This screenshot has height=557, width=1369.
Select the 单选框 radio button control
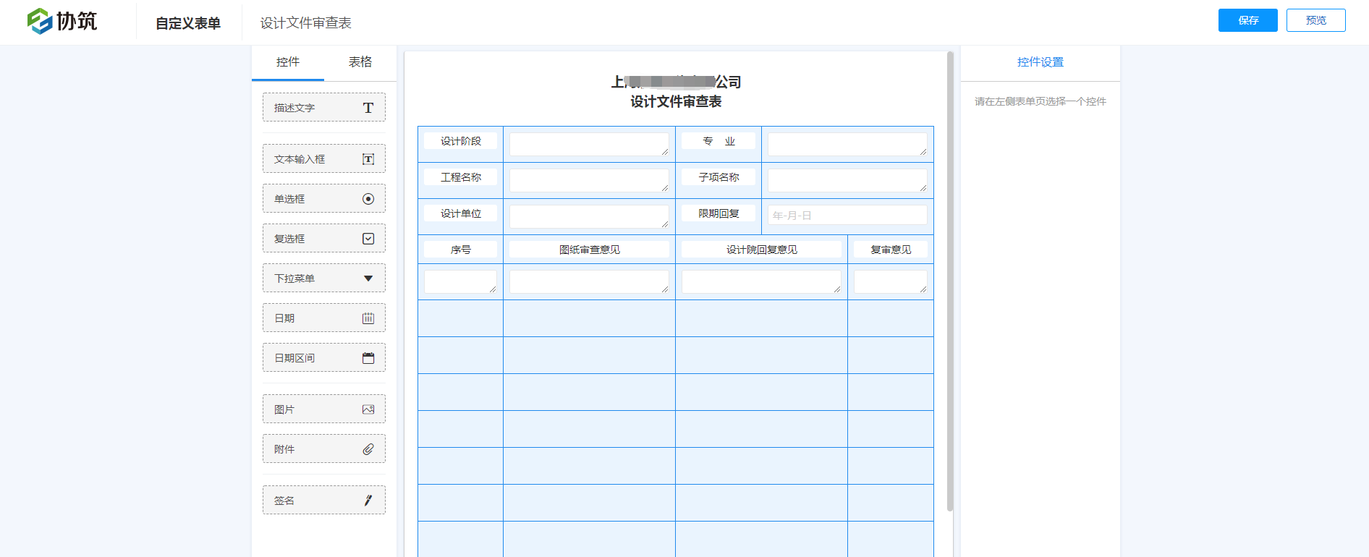(x=323, y=199)
